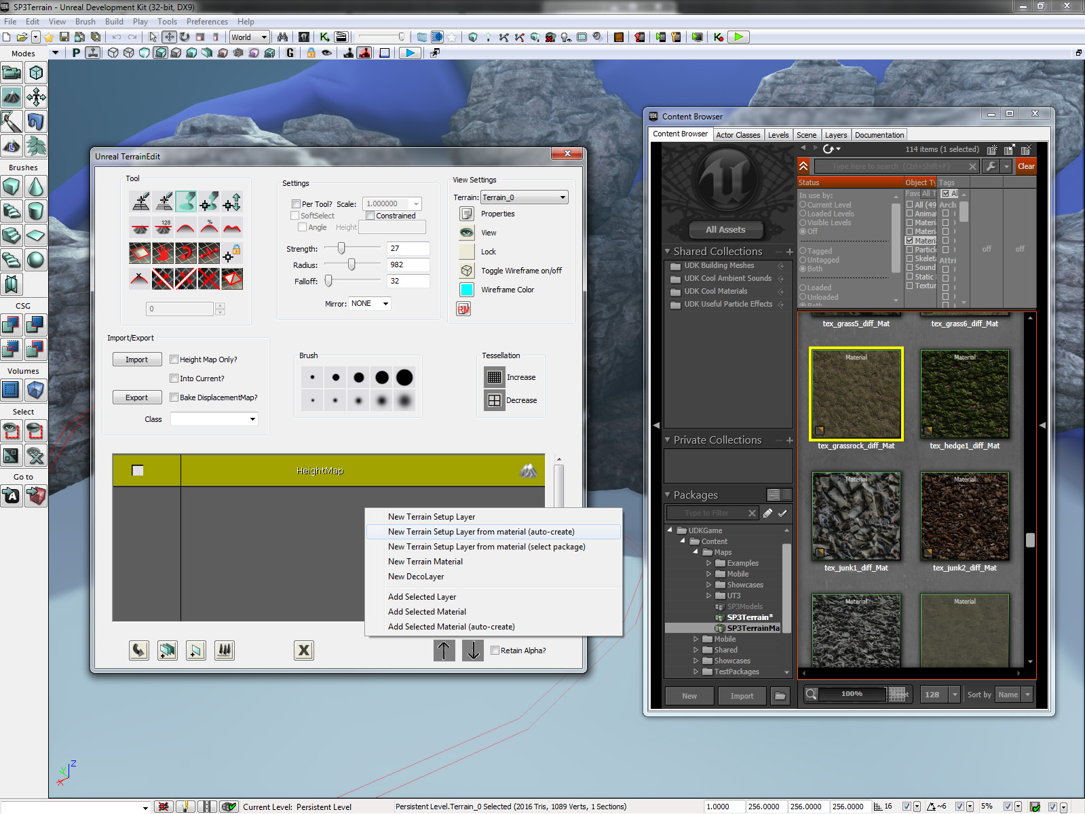Toggle the Retain Alpha checkbox
The image size is (1085, 814).
click(495, 651)
